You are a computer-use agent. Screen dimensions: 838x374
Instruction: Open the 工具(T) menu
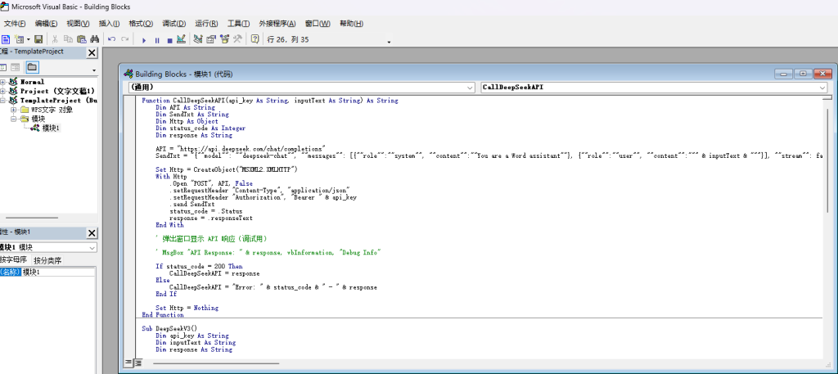[x=238, y=24]
